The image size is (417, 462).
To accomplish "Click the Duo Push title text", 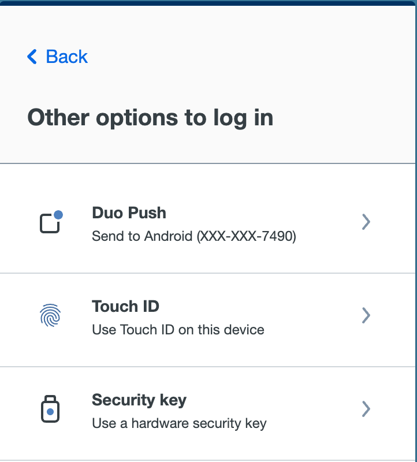I will click(x=129, y=213).
